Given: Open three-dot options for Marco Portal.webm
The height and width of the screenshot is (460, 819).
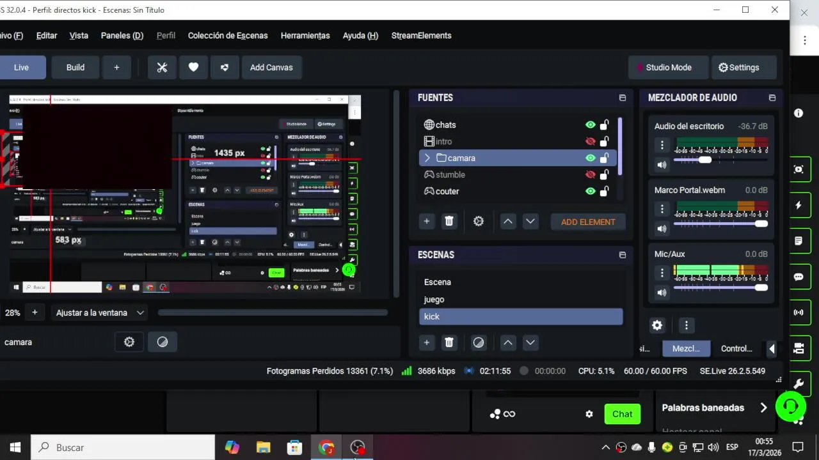Looking at the screenshot, I should click(x=662, y=209).
